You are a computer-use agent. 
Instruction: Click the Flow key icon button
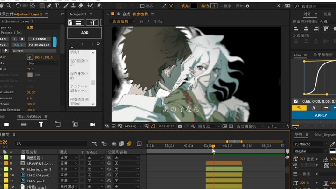pyautogui.click(x=299, y=108)
